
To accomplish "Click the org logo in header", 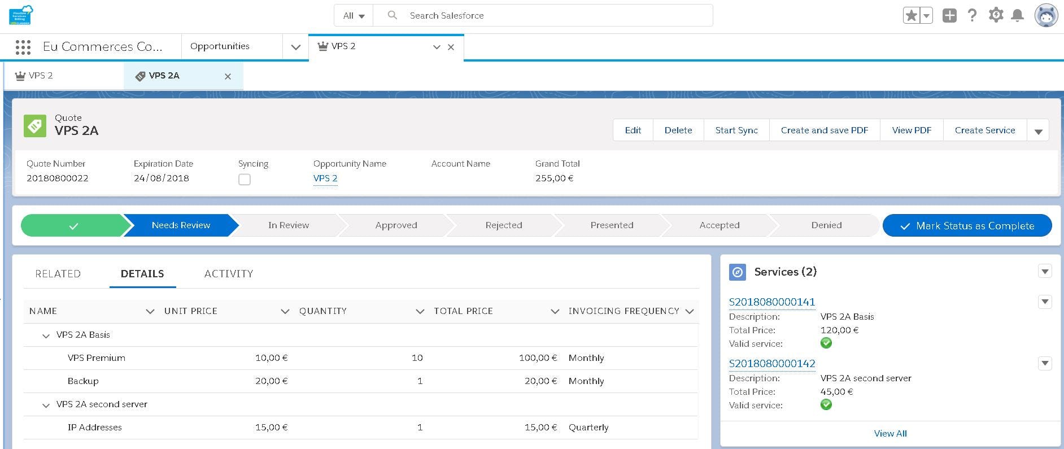I will click(x=21, y=15).
